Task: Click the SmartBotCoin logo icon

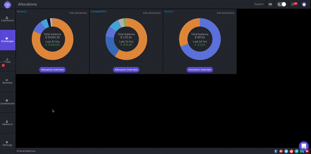Action: [x=7, y=5]
